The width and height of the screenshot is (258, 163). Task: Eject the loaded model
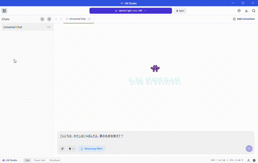tap(180, 11)
